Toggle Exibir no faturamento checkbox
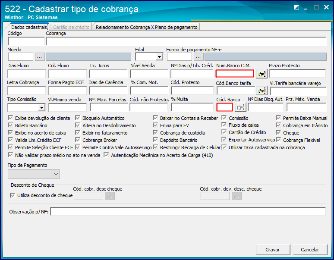Viewport: 334px width, 260px height. 78,132
